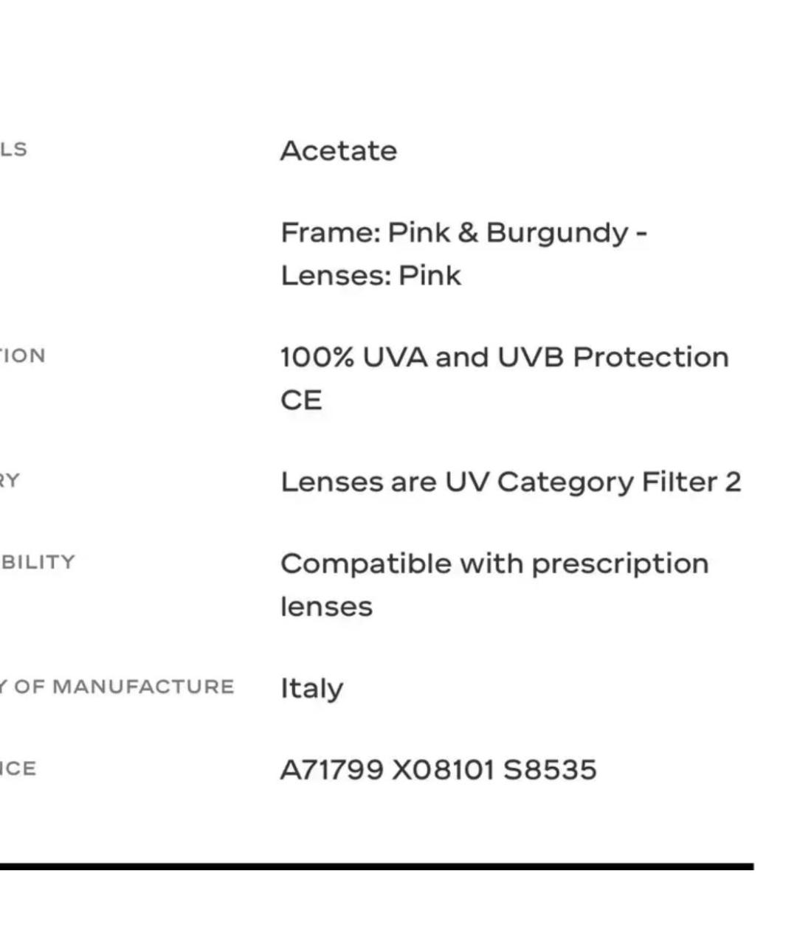Click the word 'lenses' under Compatible
797x944 pixels.
[326, 606]
